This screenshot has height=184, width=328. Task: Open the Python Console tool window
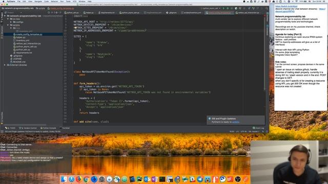[48, 128]
